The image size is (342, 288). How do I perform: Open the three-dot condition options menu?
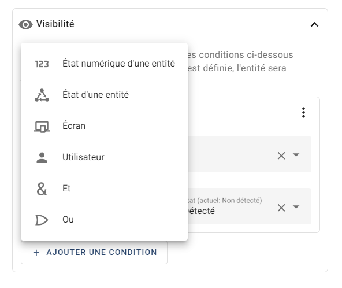(303, 112)
